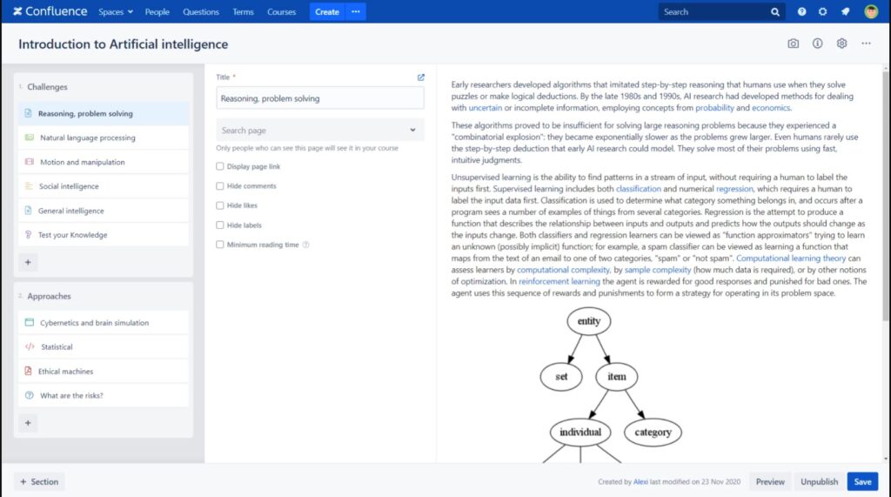Image resolution: width=891 pixels, height=497 pixels.
Task: Follow Computational learning theory link
Action: pyautogui.click(x=791, y=259)
